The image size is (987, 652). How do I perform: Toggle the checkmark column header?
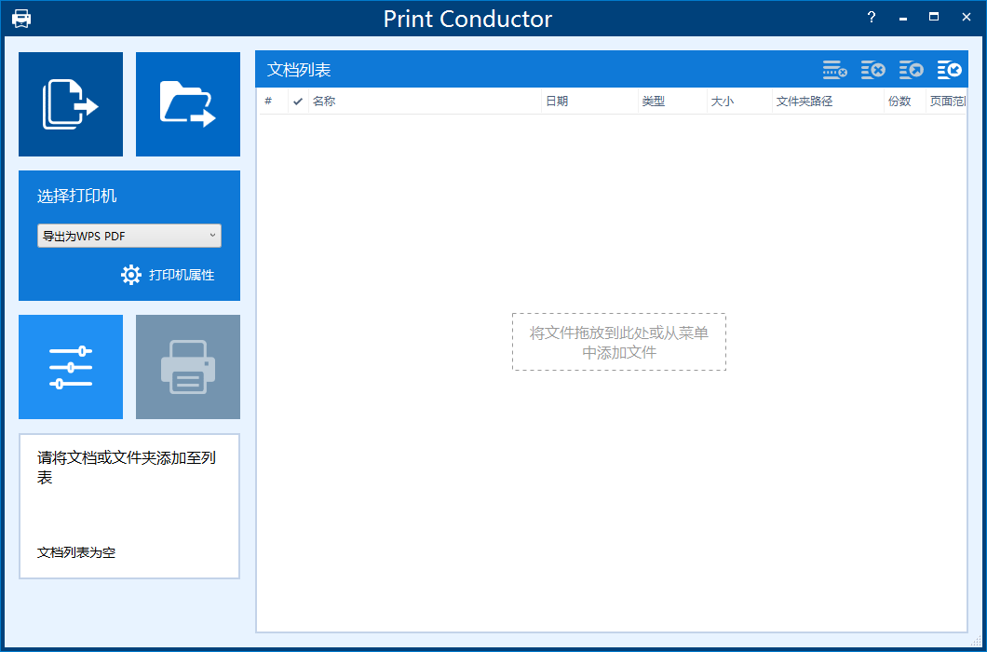(298, 102)
